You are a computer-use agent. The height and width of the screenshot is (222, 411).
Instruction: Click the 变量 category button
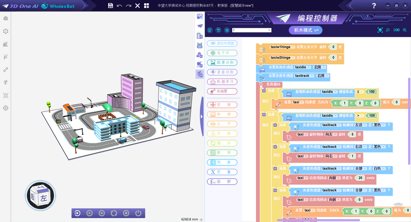click(222, 172)
